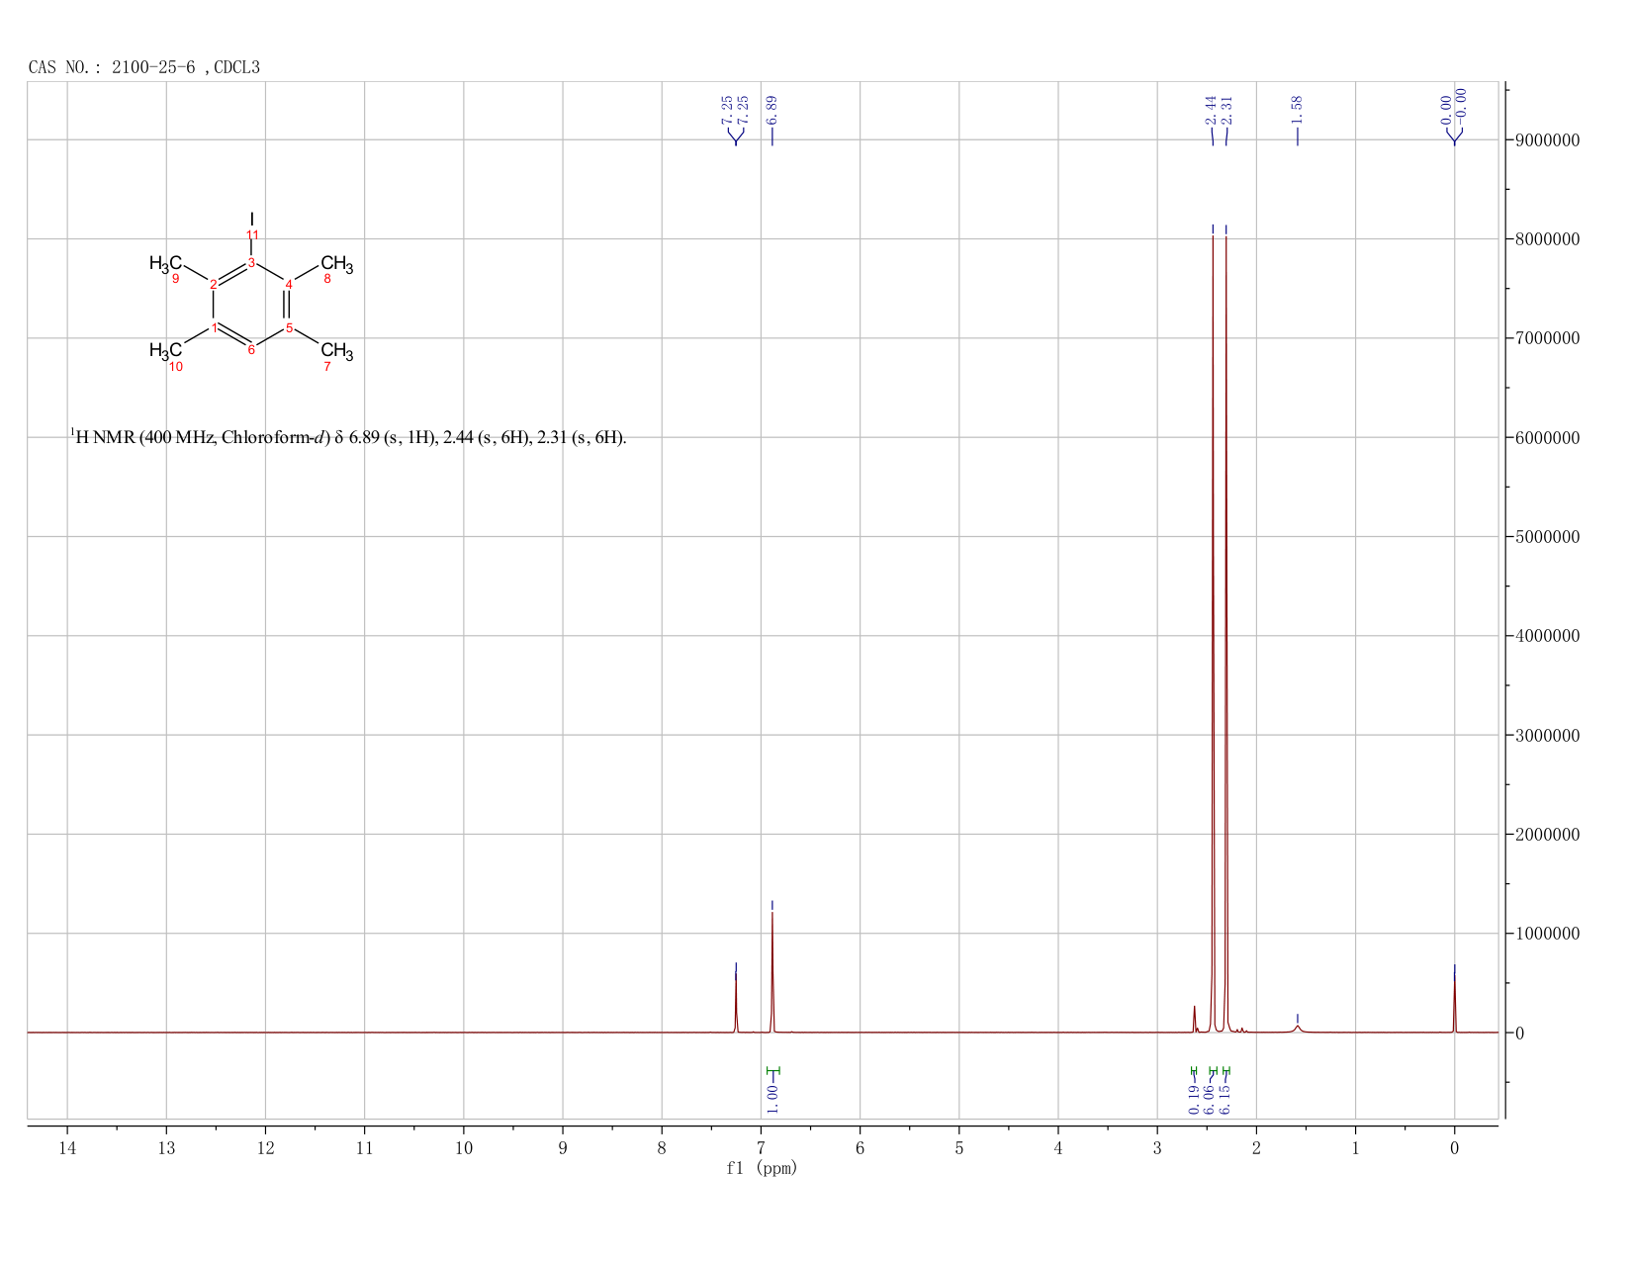The width and height of the screenshot is (1632, 1261).
Task: Click the 2 ppm tick label on x-axis
Action: coord(1256,1147)
